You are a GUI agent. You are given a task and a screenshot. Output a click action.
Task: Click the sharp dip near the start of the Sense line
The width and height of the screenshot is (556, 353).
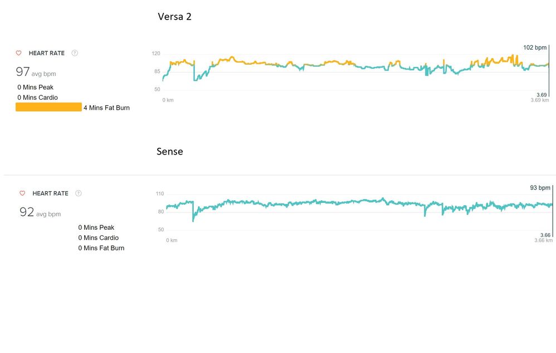coord(193,219)
